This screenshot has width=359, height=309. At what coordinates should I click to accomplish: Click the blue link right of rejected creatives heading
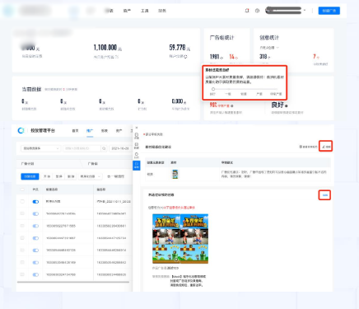pyautogui.click(x=324, y=195)
